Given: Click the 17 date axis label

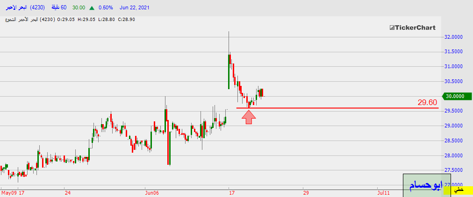Looking at the screenshot, I should 232,193.
